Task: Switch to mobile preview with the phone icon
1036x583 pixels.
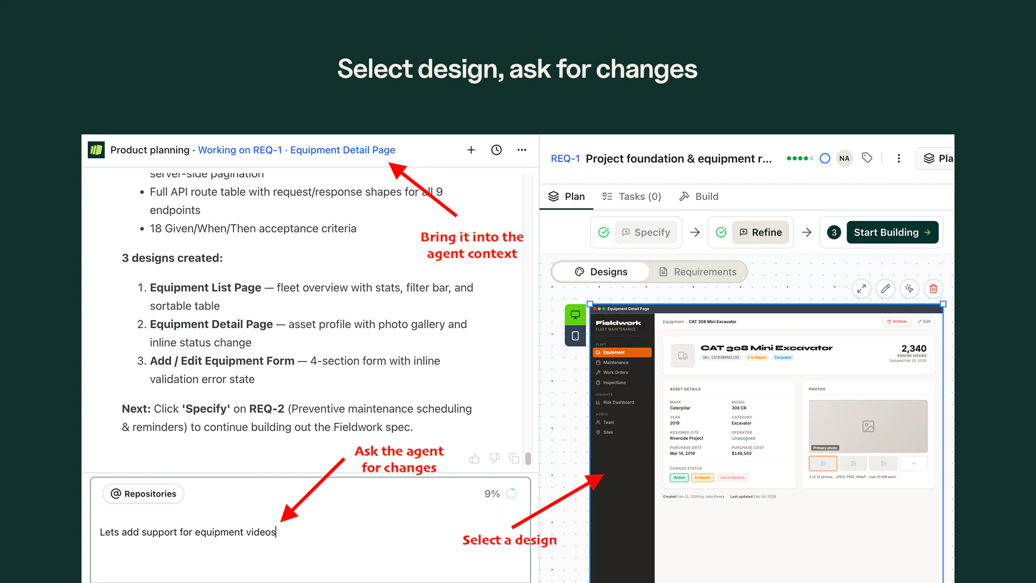Action: (x=575, y=336)
